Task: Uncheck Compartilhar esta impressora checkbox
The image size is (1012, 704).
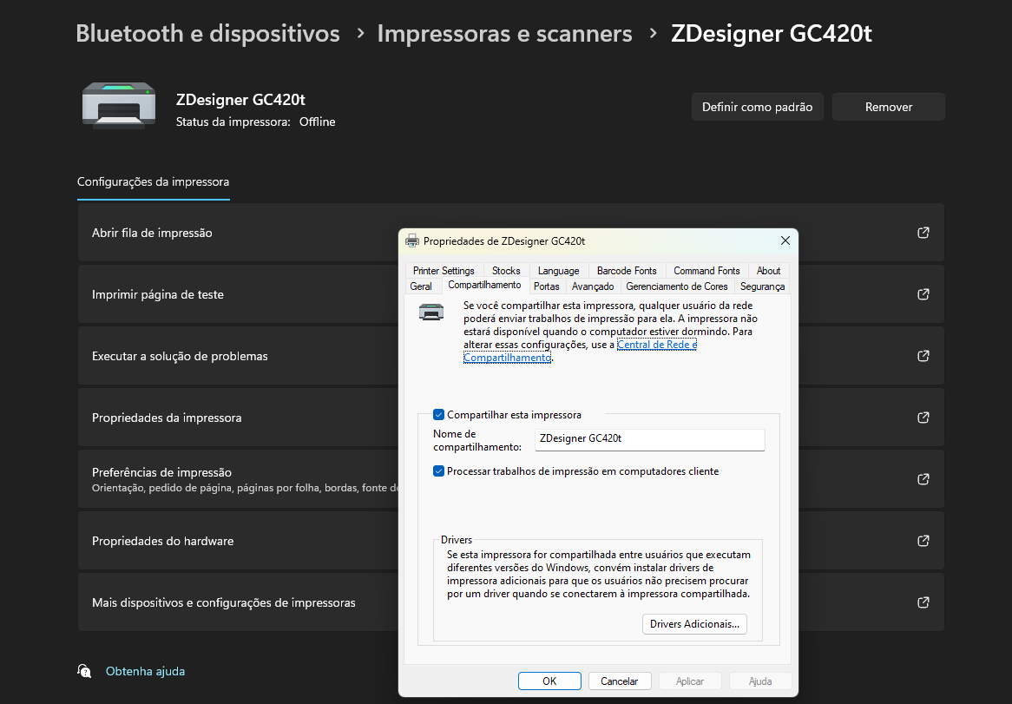Action: tap(439, 415)
